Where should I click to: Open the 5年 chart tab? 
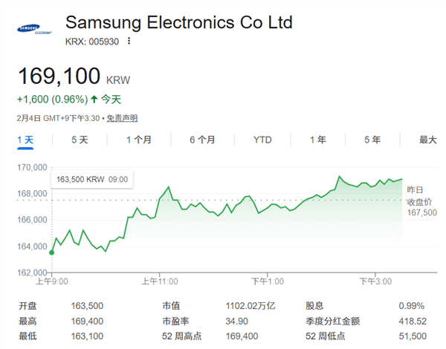pos(372,140)
